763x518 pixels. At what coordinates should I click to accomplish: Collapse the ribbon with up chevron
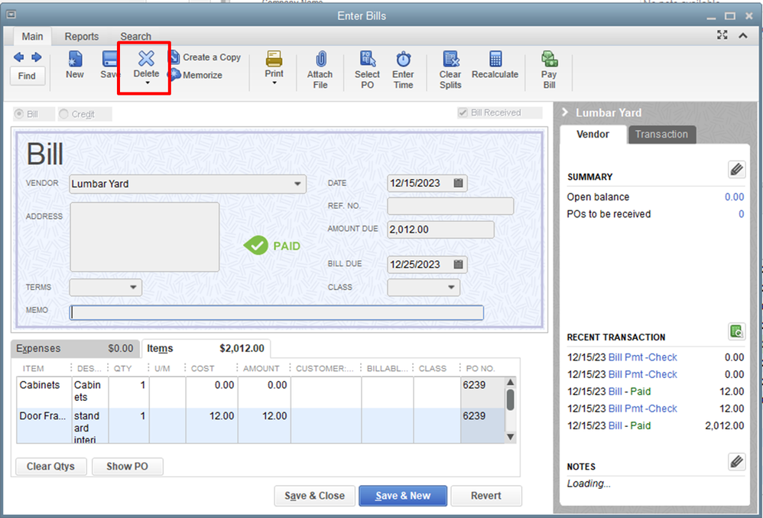click(x=743, y=35)
